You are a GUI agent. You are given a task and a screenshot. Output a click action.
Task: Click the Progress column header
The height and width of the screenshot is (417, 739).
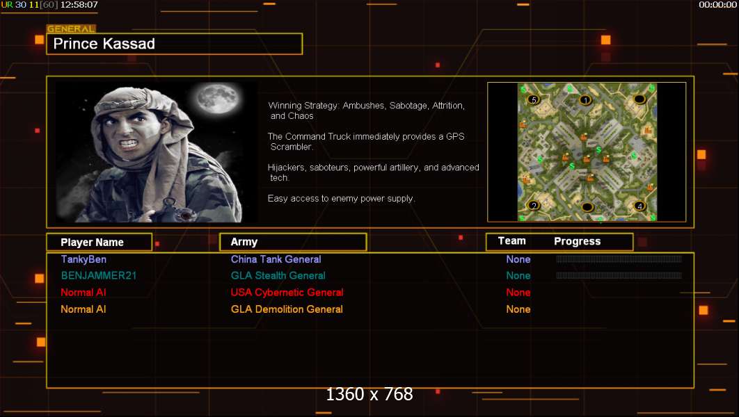pos(578,241)
